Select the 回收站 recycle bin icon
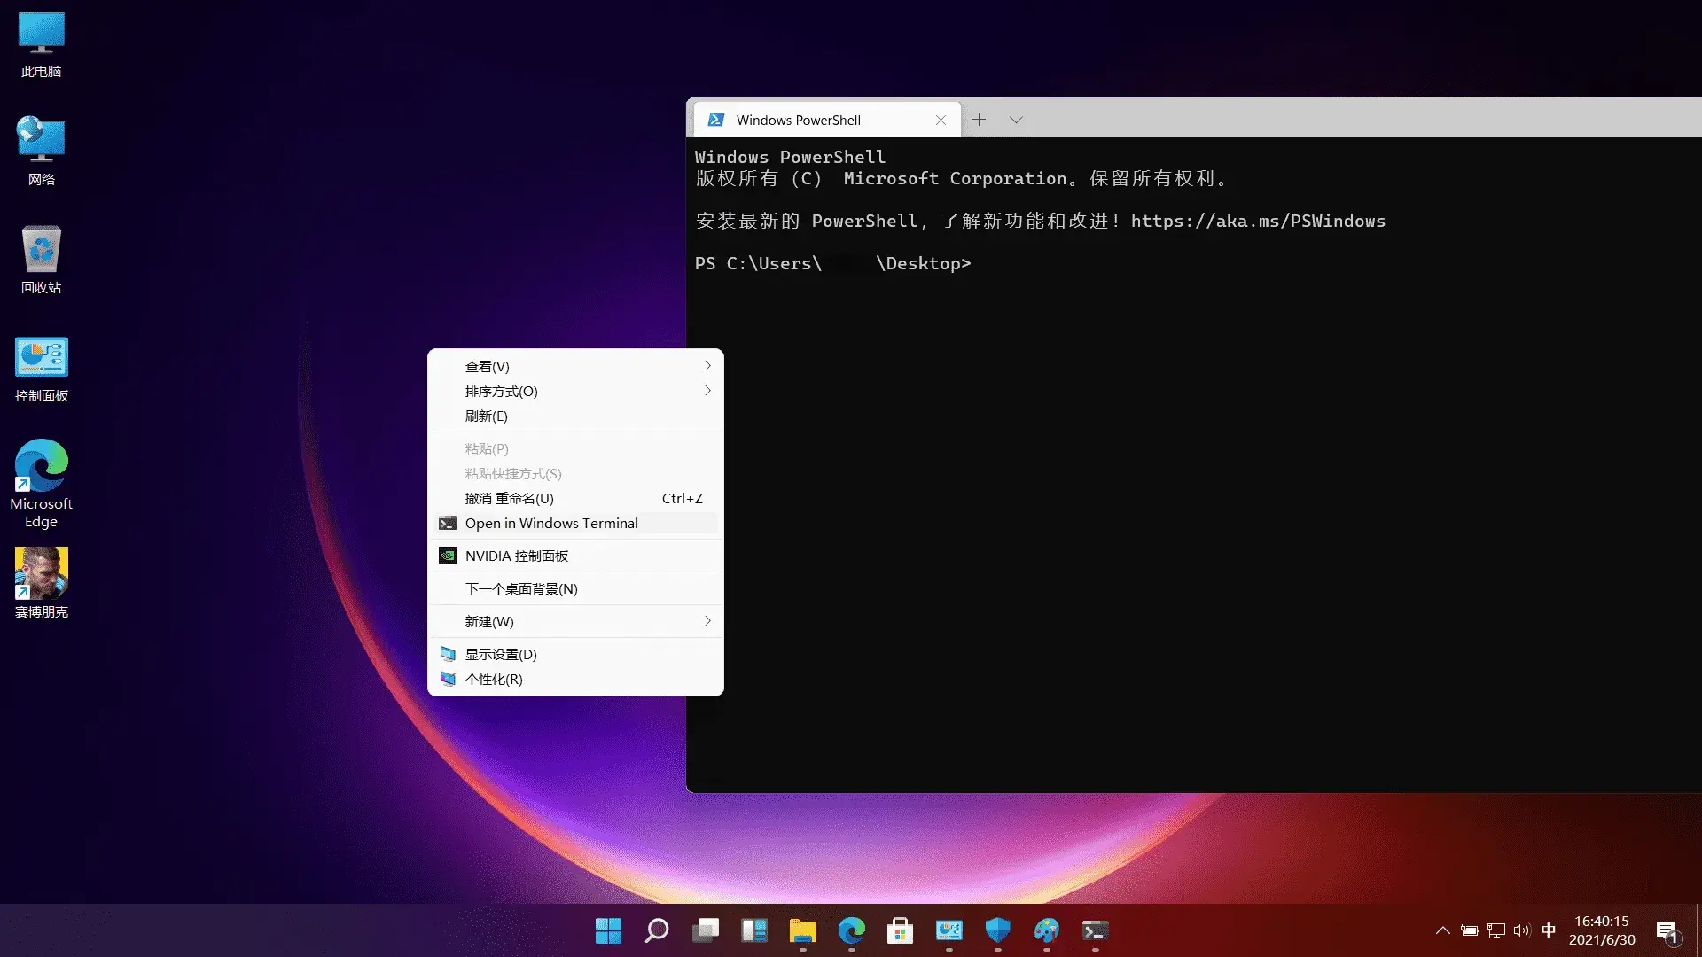This screenshot has width=1702, height=957. (41, 260)
